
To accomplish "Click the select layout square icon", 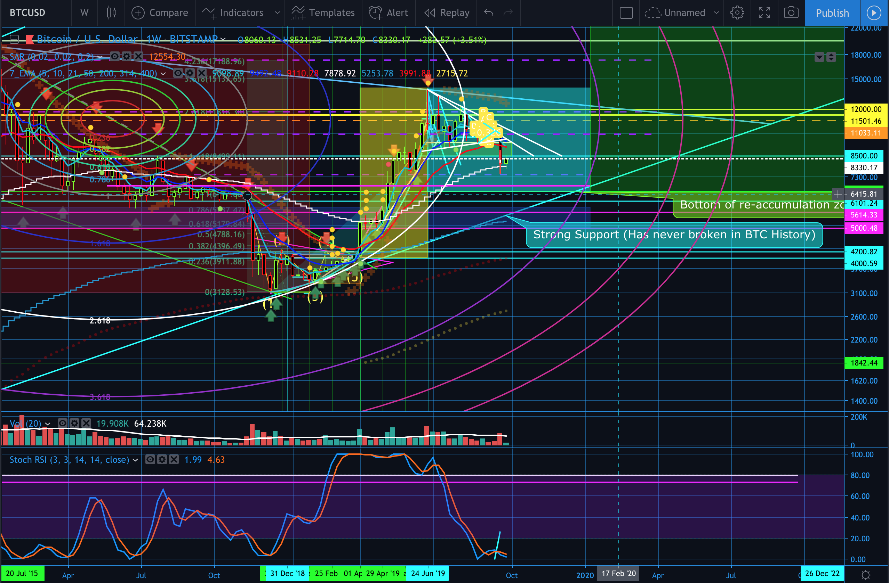I will [626, 13].
